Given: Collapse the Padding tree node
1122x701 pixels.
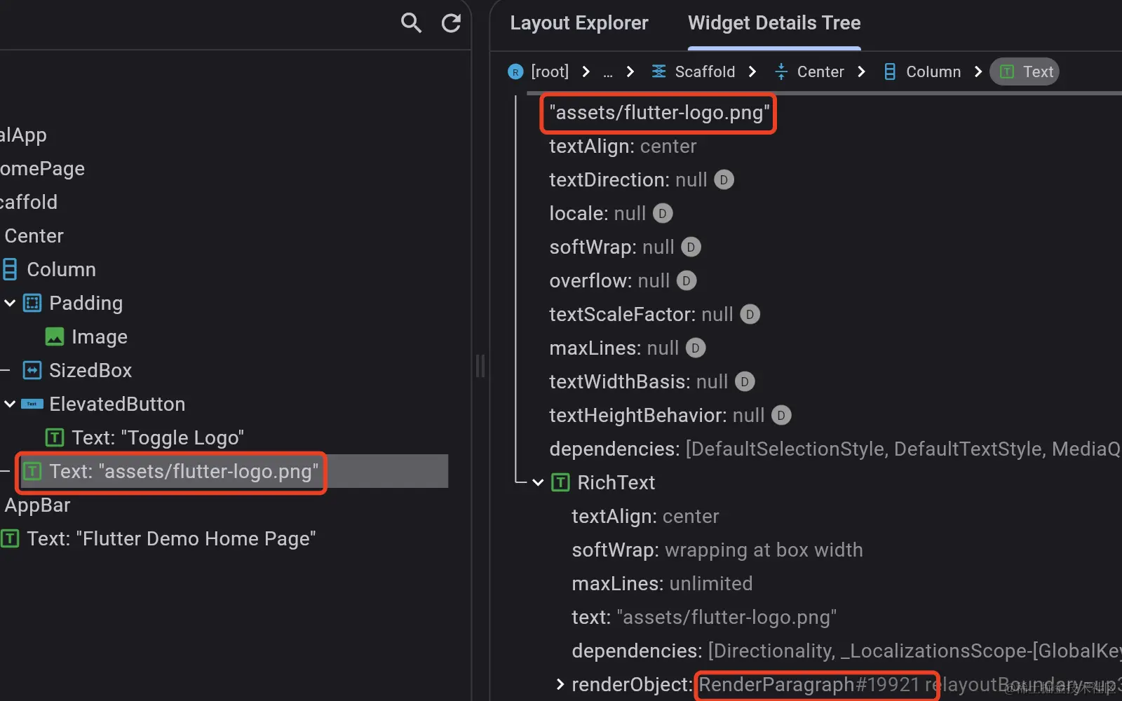Looking at the screenshot, I should tap(10, 304).
